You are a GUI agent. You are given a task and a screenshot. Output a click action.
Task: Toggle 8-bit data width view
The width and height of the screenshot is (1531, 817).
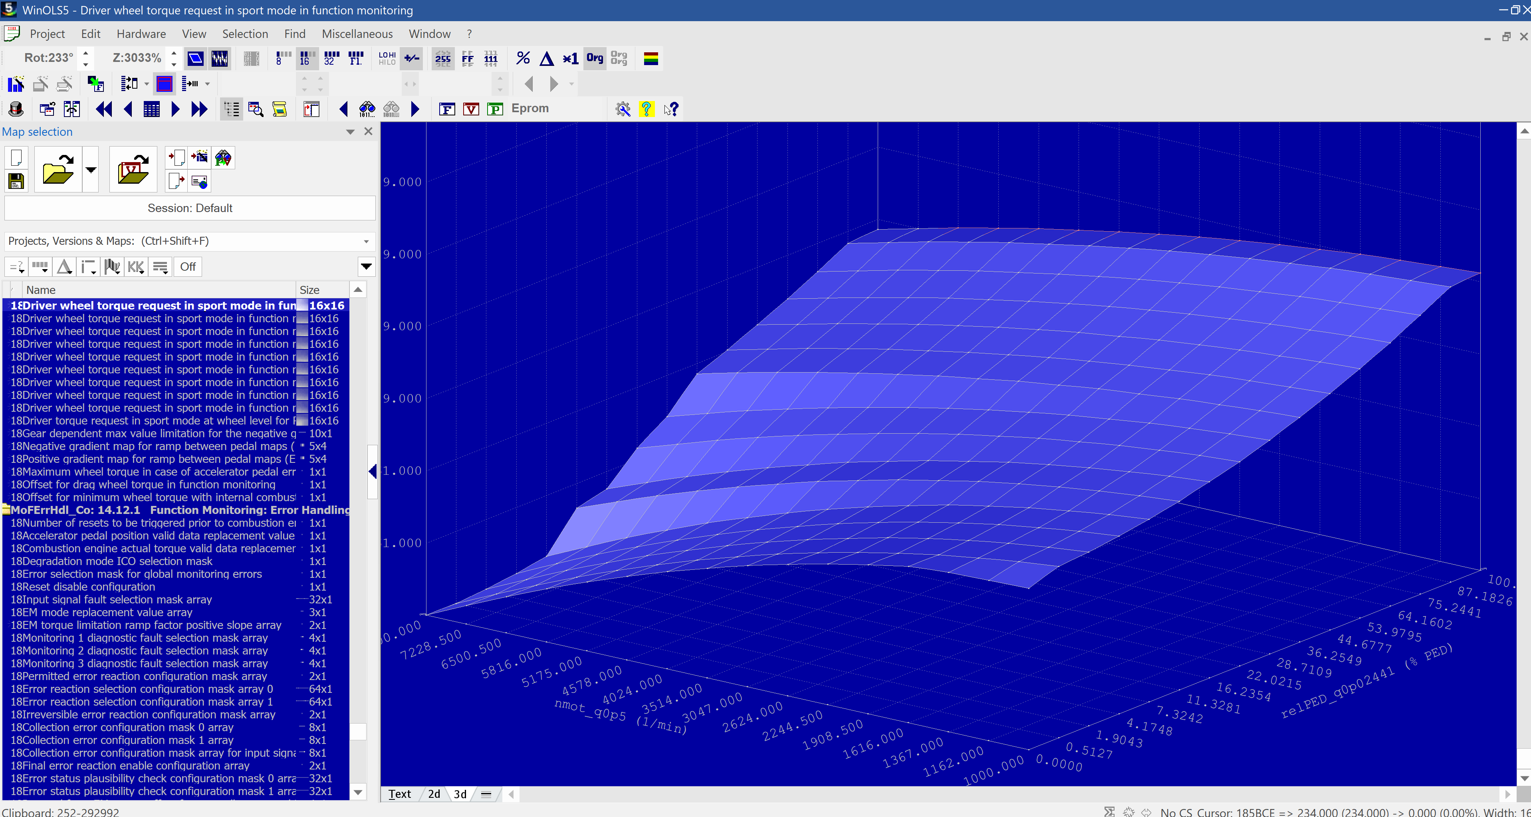[284, 58]
